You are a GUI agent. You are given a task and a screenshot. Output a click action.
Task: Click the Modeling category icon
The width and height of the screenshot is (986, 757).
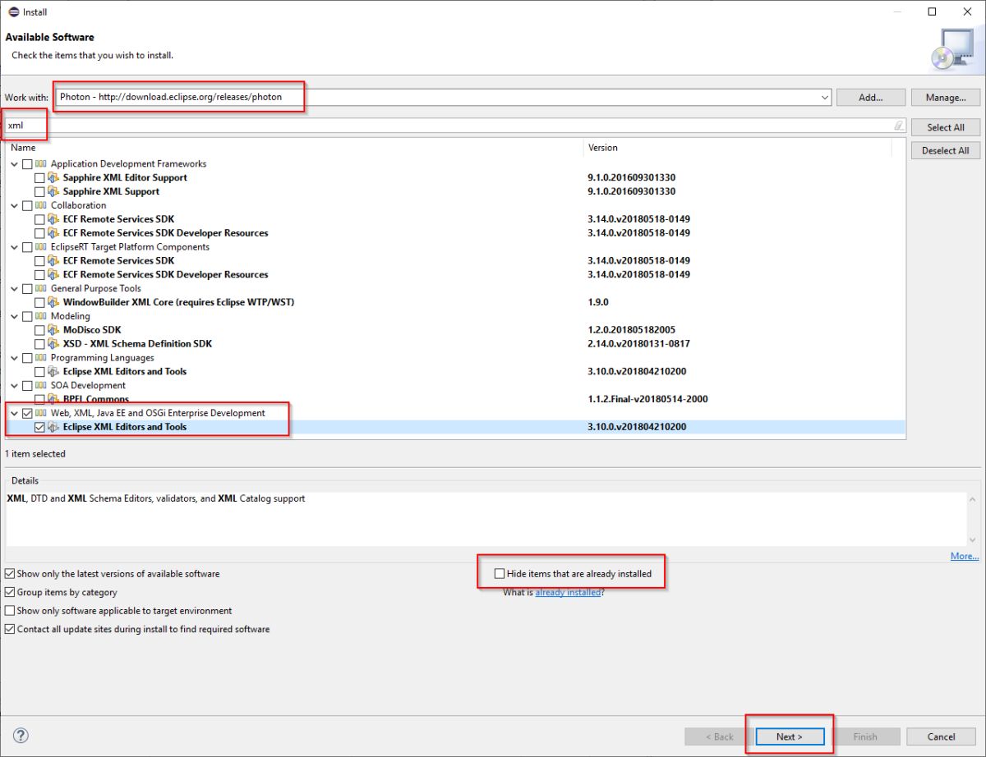[x=41, y=316]
